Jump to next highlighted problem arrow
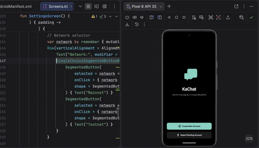Viewport: 259px width, 148px height. [117, 16]
